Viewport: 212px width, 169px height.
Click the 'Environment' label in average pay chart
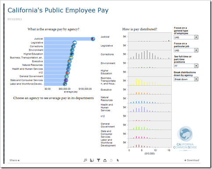click(x=36, y=50)
